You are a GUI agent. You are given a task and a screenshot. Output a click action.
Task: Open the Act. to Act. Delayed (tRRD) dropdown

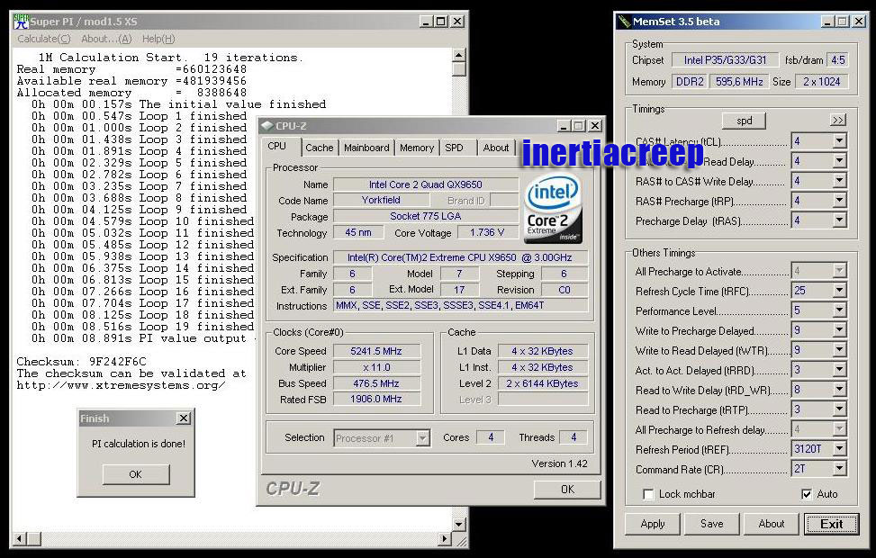[x=839, y=369]
